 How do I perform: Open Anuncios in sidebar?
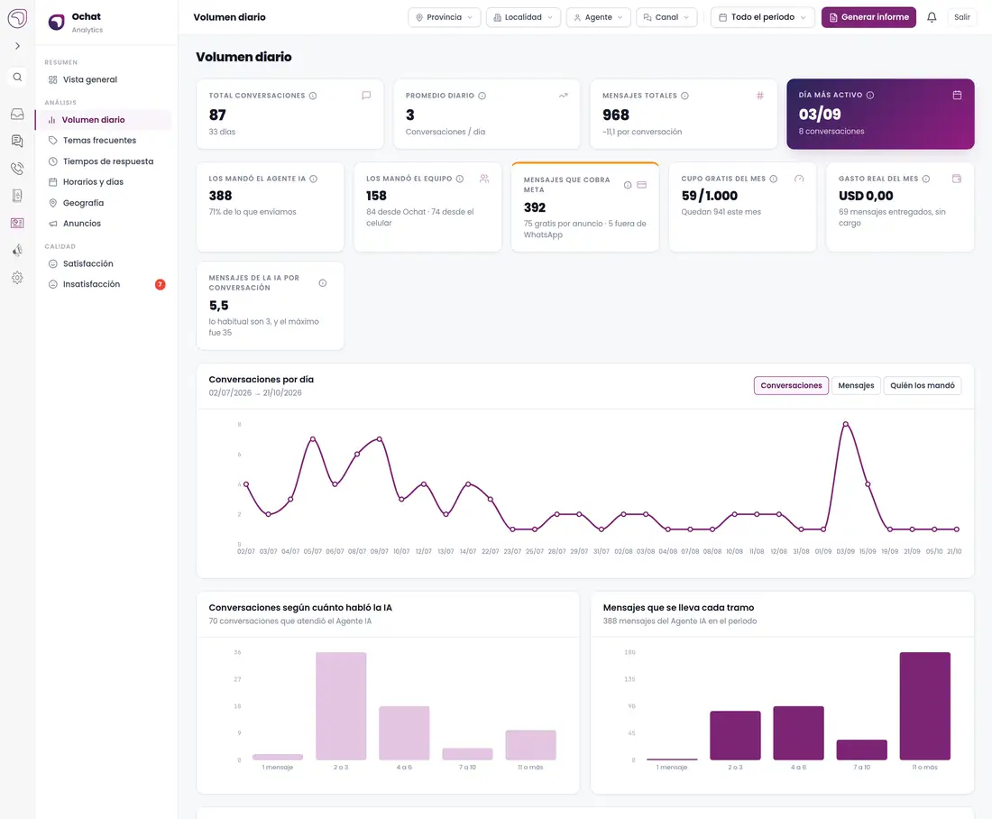coord(103,224)
